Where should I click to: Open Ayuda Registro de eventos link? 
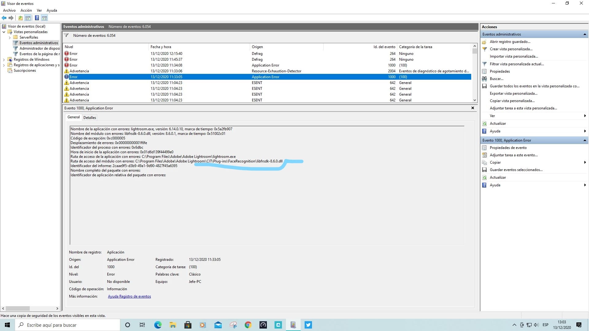129,296
